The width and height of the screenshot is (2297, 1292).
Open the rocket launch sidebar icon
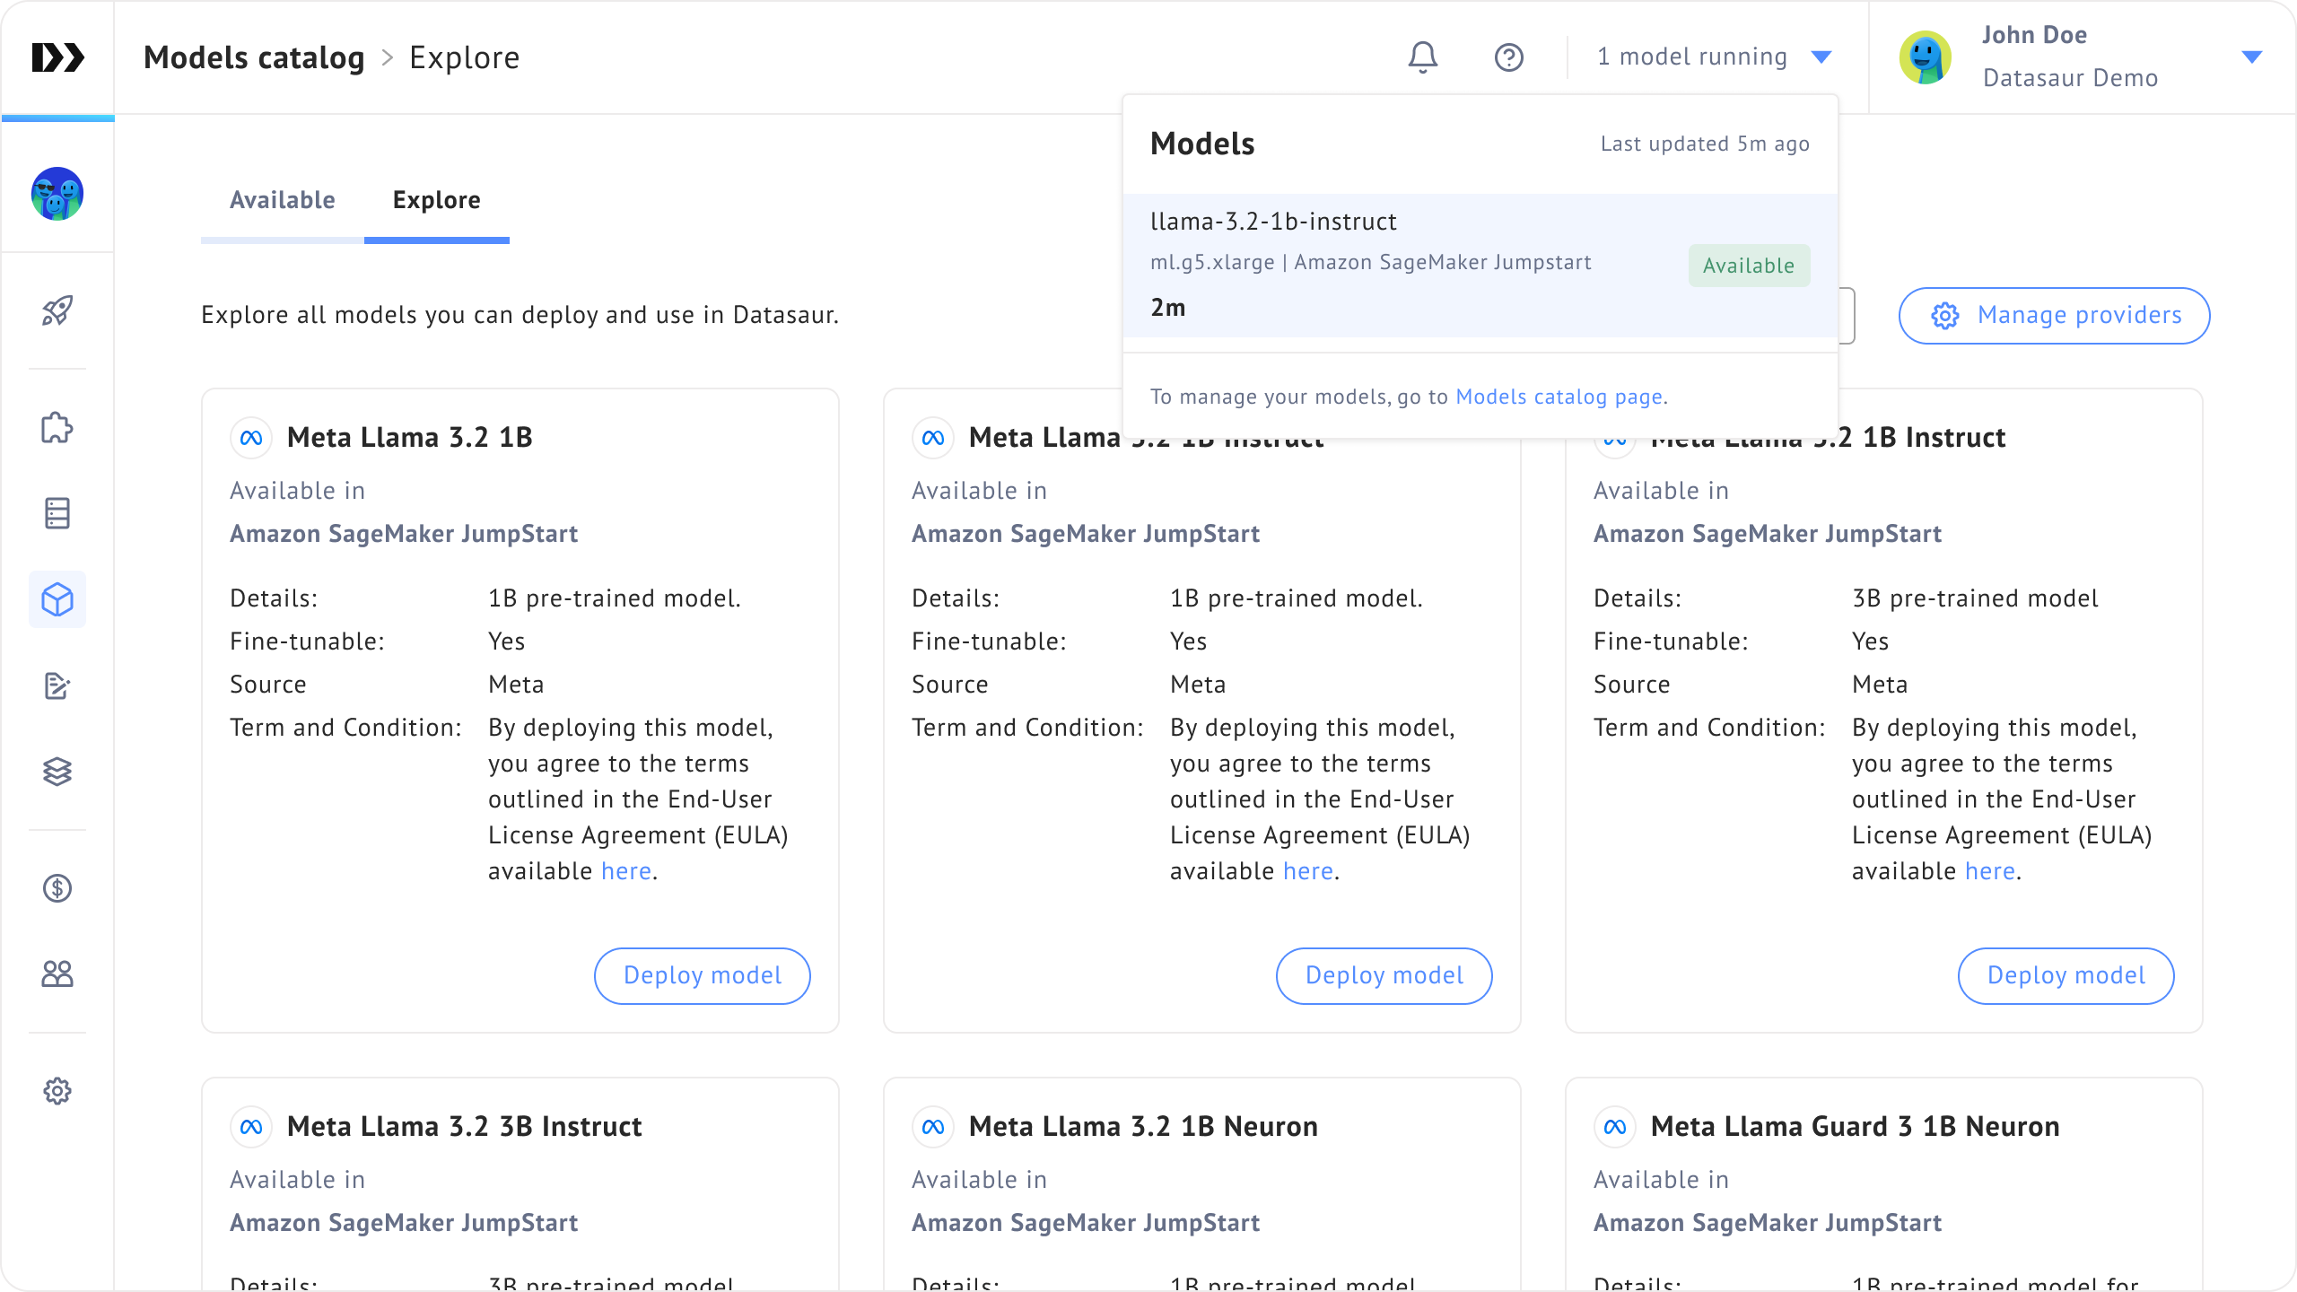click(57, 310)
